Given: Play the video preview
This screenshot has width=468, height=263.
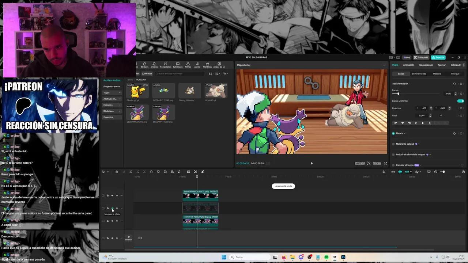Looking at the screenshot, I should (x=312, y=163).
